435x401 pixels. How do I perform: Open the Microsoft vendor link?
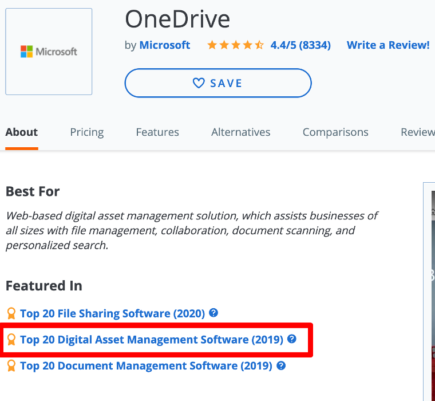(164, 45)
